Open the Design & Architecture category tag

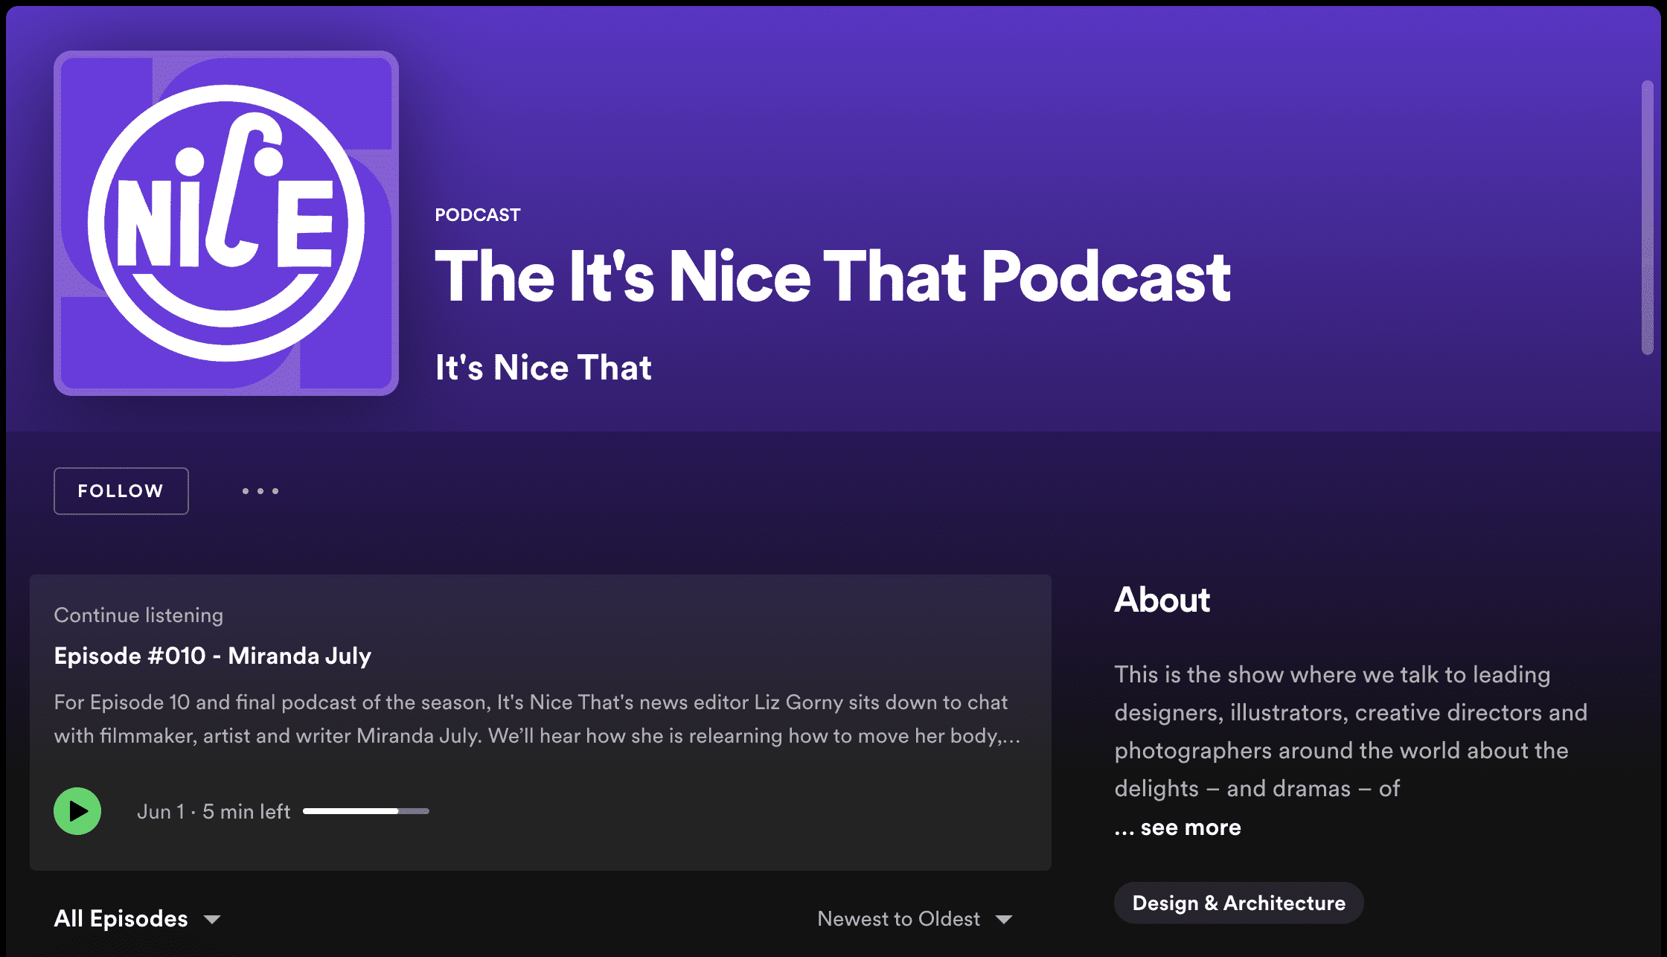(x=1238, y=903)
